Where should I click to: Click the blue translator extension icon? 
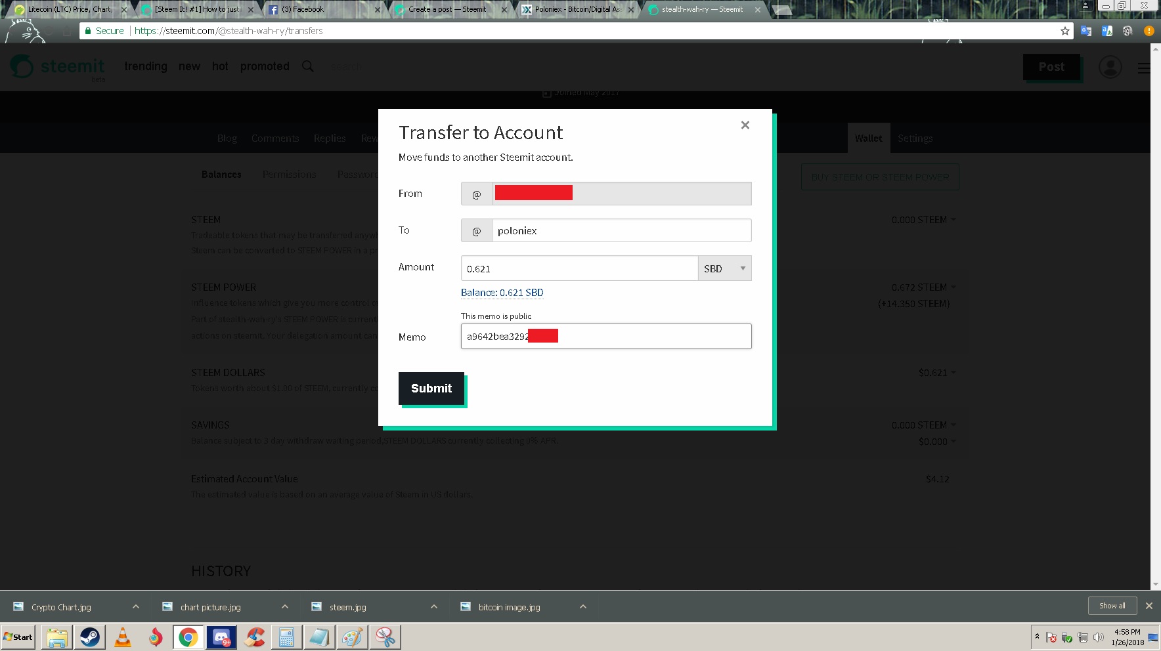(x=1107, y=31)
